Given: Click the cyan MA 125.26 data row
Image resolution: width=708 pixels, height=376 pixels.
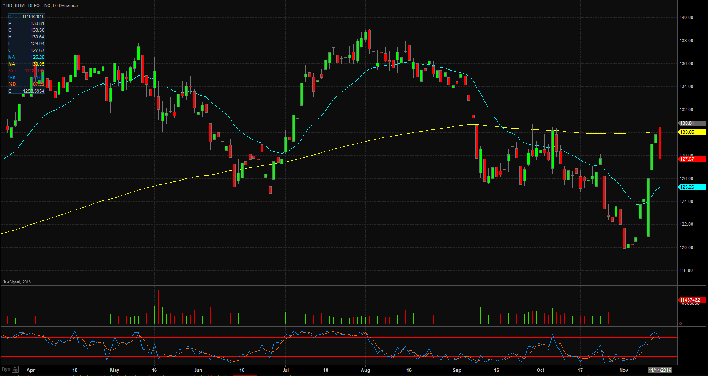Looking at the screenshot, I should [x=26, y=58].
